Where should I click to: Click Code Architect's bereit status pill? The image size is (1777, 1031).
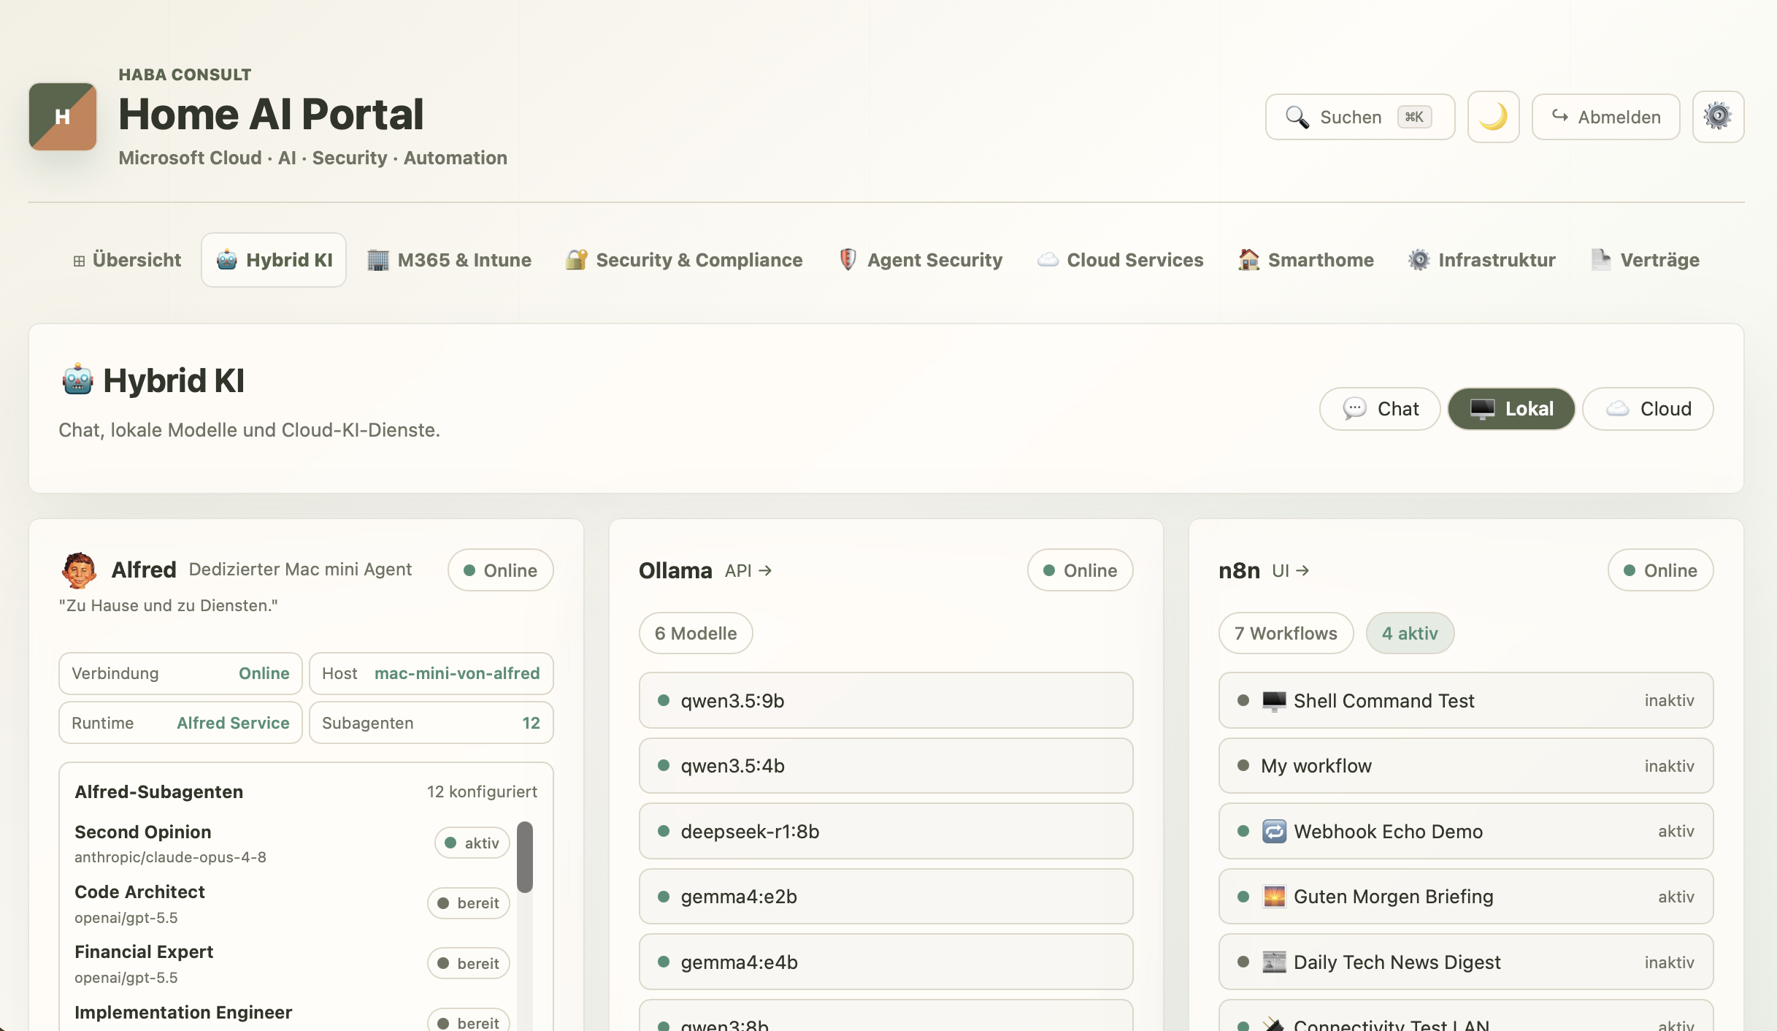[469, 903]
